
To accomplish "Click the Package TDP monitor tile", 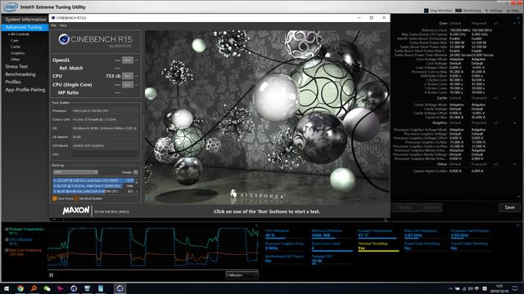I will tap(332, 259).
